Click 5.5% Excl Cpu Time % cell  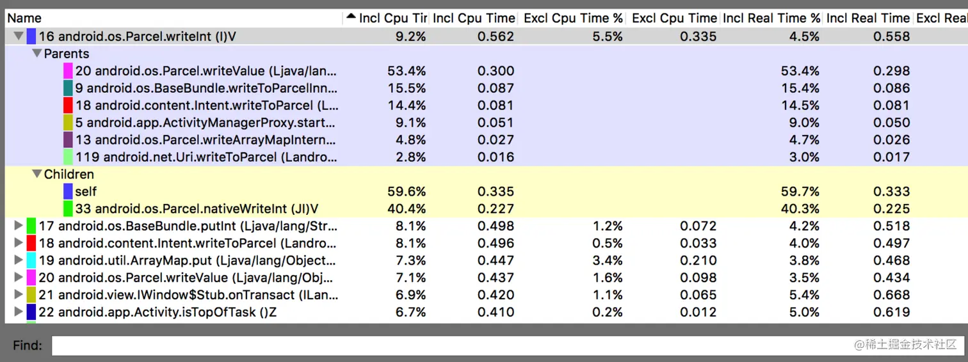608,36
